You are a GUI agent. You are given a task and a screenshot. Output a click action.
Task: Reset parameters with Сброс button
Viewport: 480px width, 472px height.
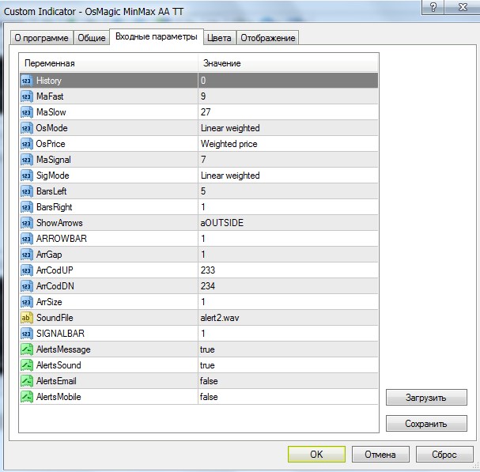point(444,455)
